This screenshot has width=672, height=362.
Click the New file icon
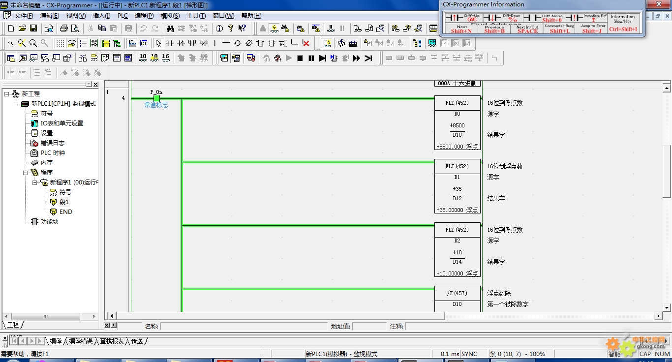11,29
